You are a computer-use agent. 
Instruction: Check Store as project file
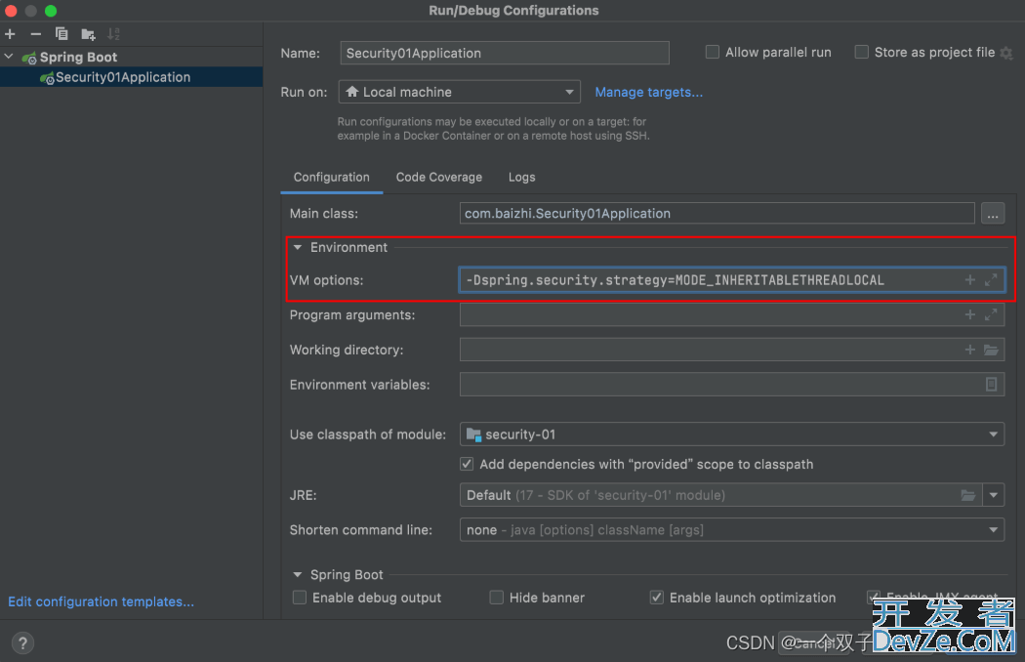pos(862,53)
